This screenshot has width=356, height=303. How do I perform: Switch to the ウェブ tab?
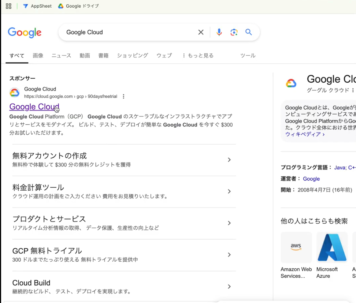[x=164, y=56]
